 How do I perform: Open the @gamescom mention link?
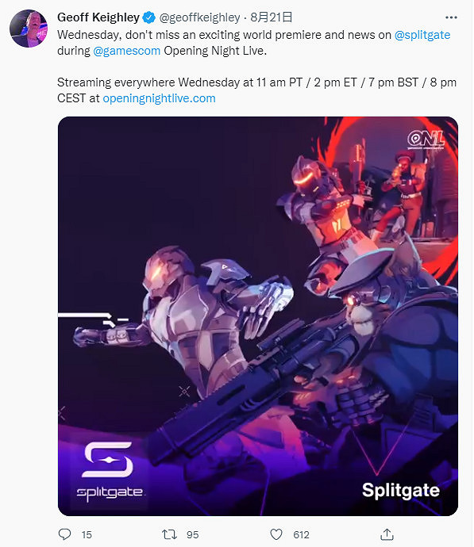click(x=126, y=51)
